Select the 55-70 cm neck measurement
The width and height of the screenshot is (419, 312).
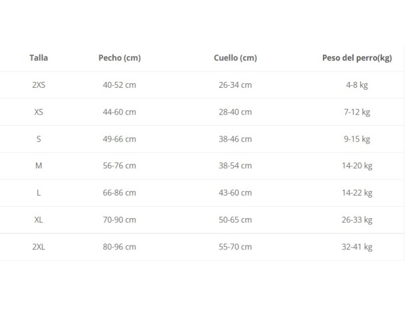(235, 247)
